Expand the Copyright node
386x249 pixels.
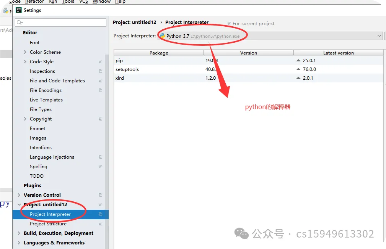25,119
